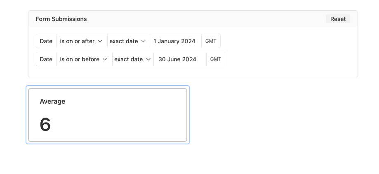Select the Date field label of the first filter
The width and height of the screenshot is (379, 174).
coord(46,41)
